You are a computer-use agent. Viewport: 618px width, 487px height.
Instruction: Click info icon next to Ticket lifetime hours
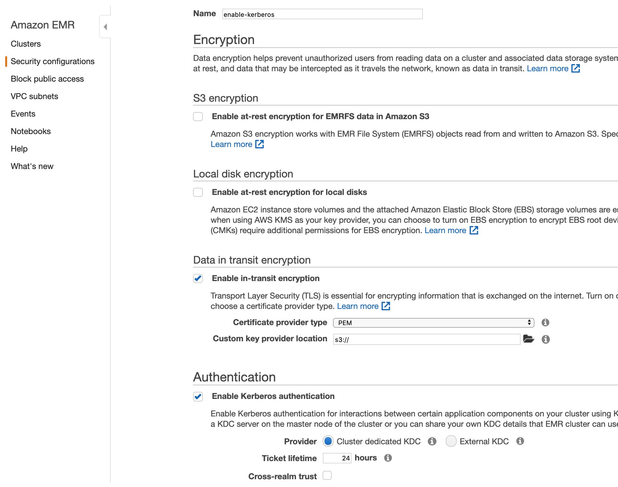(388, 458)
